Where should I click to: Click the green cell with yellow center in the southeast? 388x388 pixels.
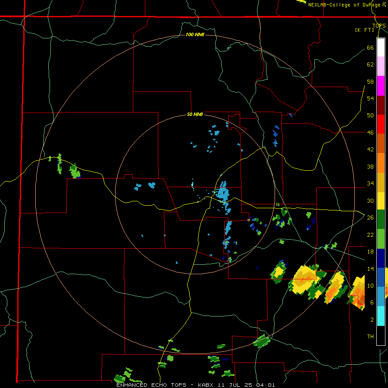278,272
